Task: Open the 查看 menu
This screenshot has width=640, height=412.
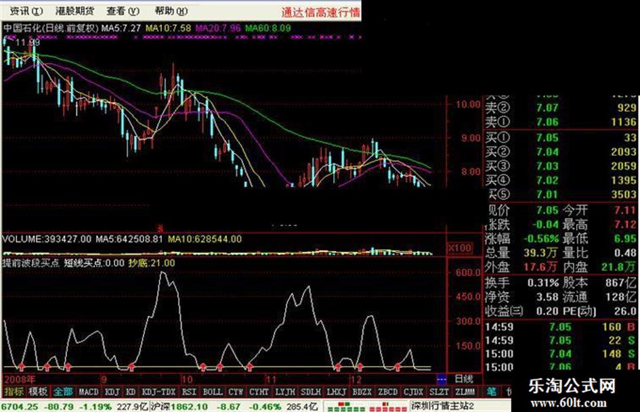Action: 123,11
